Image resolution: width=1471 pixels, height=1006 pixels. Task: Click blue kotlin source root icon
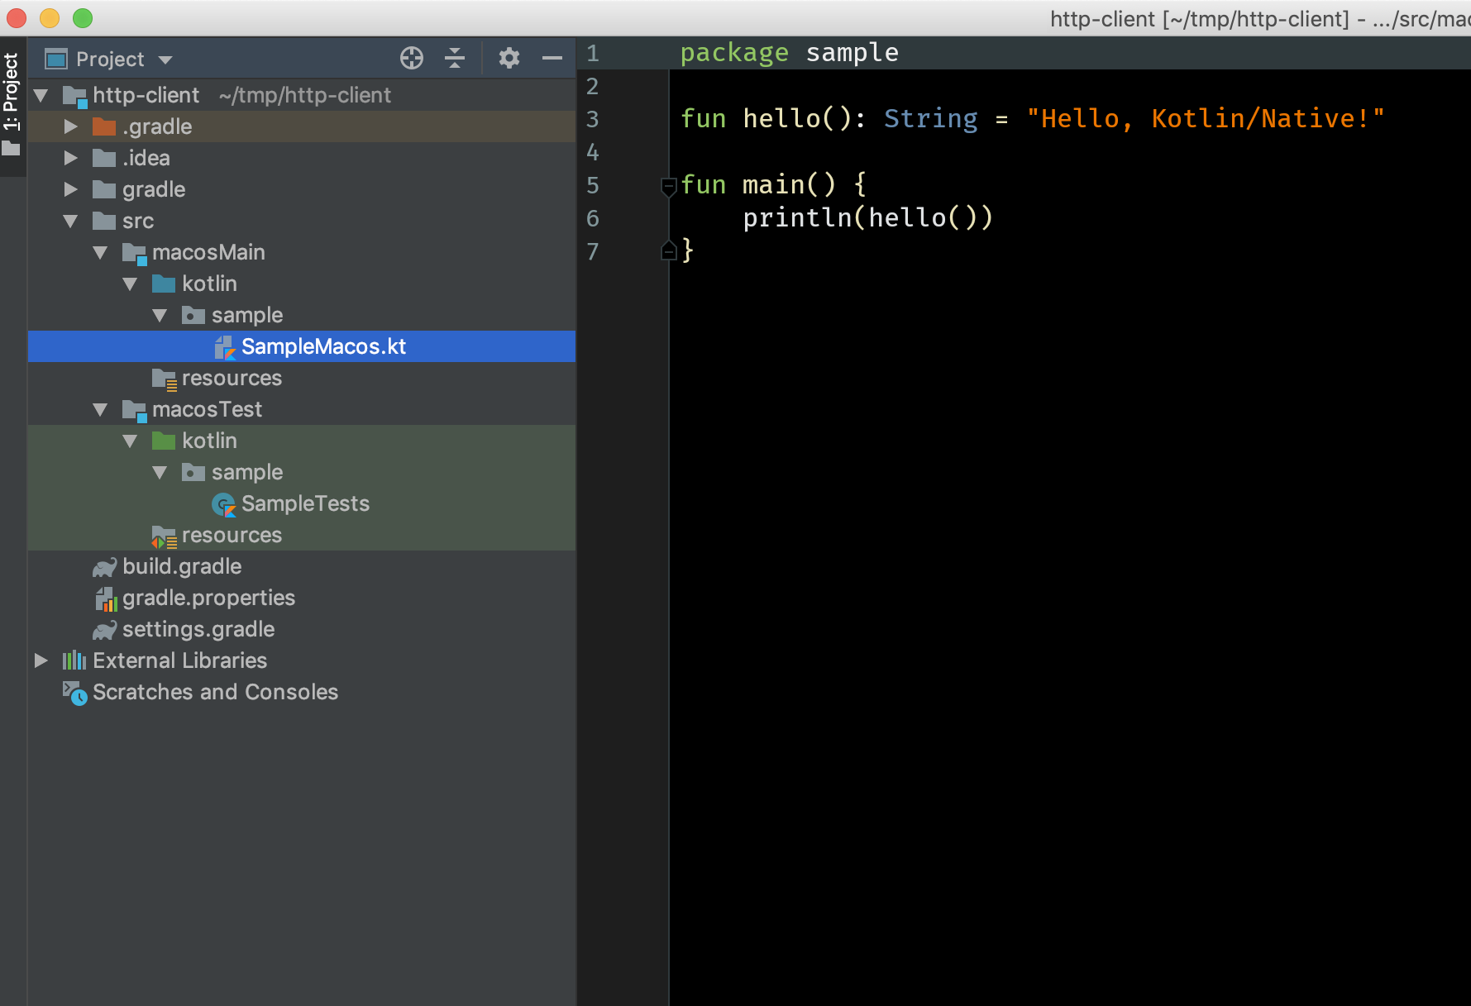164,284
